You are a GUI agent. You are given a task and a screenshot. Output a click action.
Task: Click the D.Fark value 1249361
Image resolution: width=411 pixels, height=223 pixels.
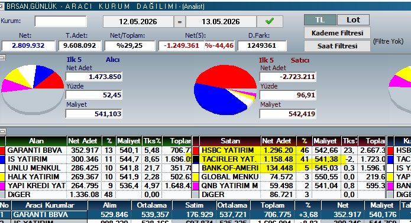261,46
